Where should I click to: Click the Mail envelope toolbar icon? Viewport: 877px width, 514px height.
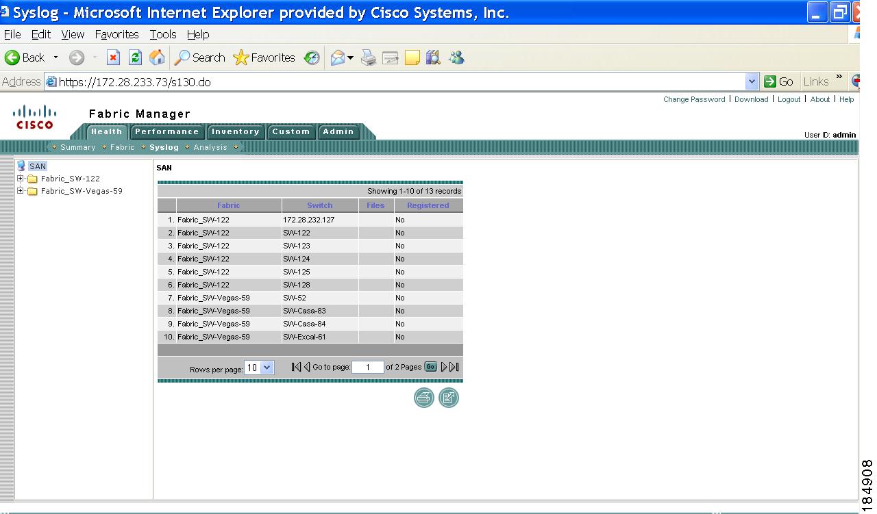click(338, 58)
